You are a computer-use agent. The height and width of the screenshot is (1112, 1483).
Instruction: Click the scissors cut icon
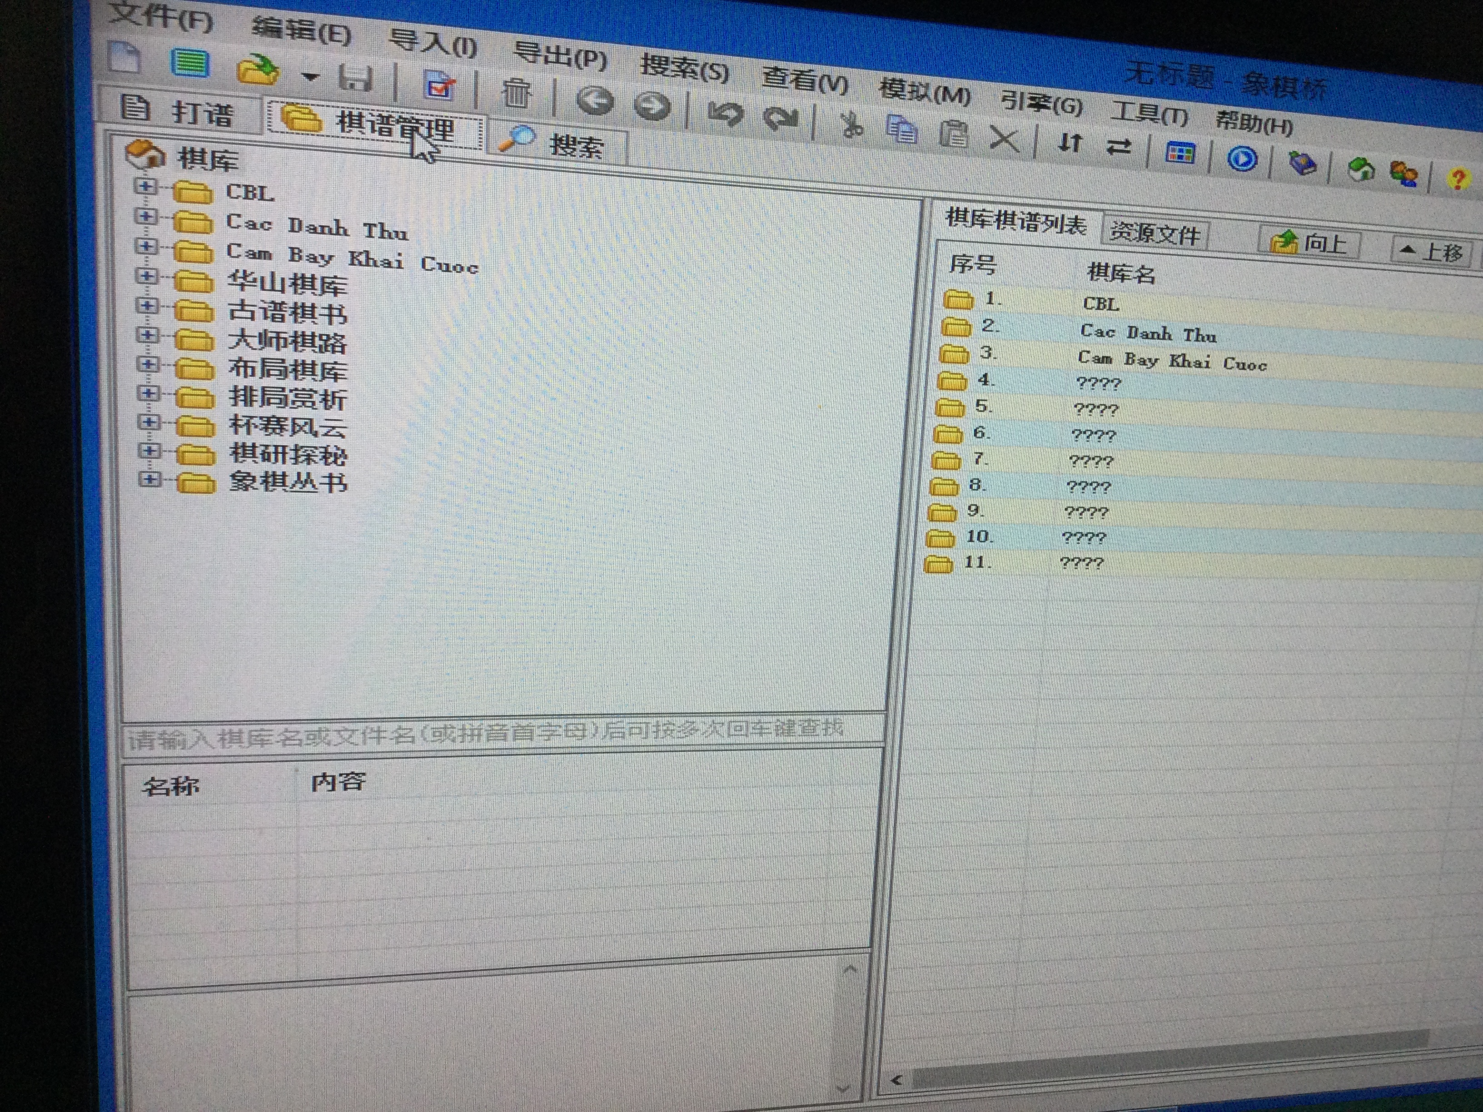point(851,125)
